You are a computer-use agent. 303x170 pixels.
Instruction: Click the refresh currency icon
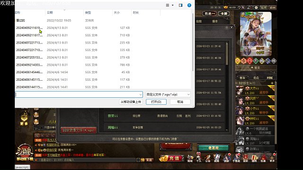(239, 8)
